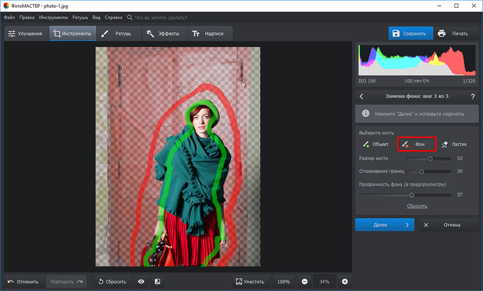The width and height of the screenshot is (483, 291).
Task: Adjust the Сглаживание границ slider
Action: (429, 172)
